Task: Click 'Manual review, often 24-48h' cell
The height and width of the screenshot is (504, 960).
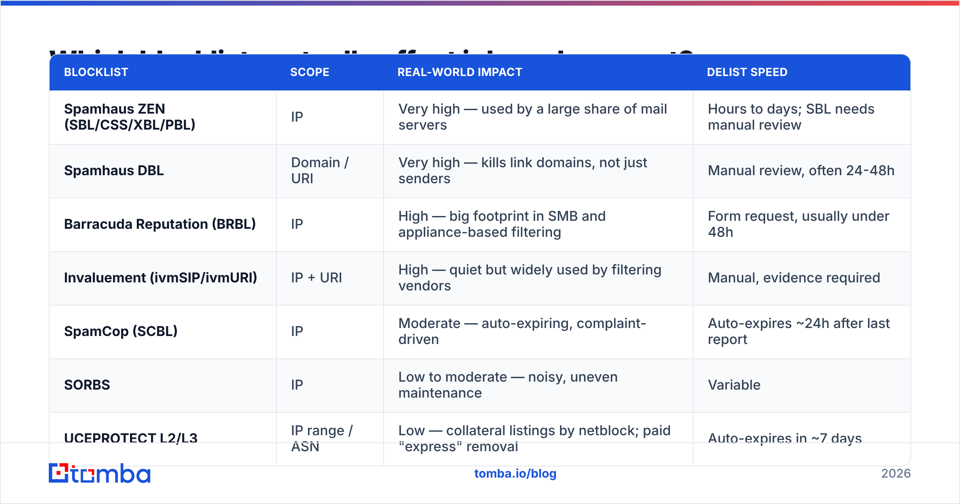Action: click(x=802, y=171)
